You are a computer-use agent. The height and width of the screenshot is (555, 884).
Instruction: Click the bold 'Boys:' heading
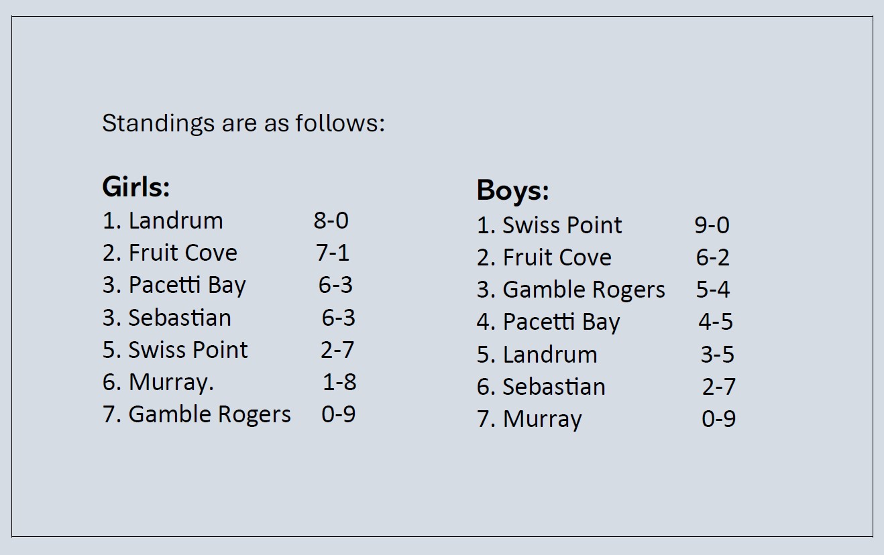click(x=512, y=190)
